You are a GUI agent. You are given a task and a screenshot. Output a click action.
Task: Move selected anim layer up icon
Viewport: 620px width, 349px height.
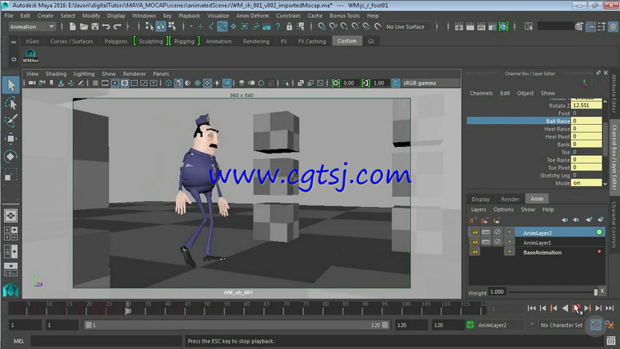tap(565, 220)
